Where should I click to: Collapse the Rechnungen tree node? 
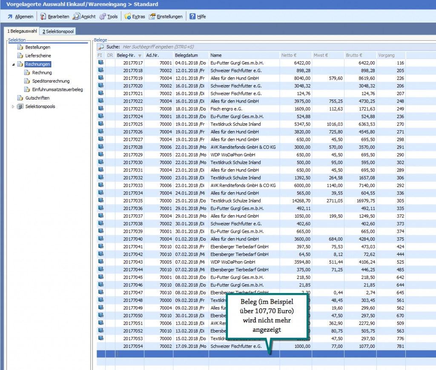[x=13, y=64]
